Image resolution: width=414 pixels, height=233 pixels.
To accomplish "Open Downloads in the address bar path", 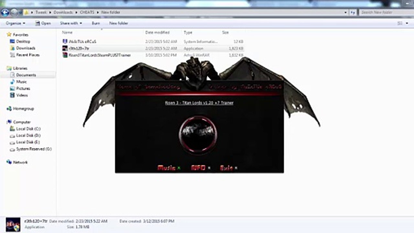I will click(63, 12).
